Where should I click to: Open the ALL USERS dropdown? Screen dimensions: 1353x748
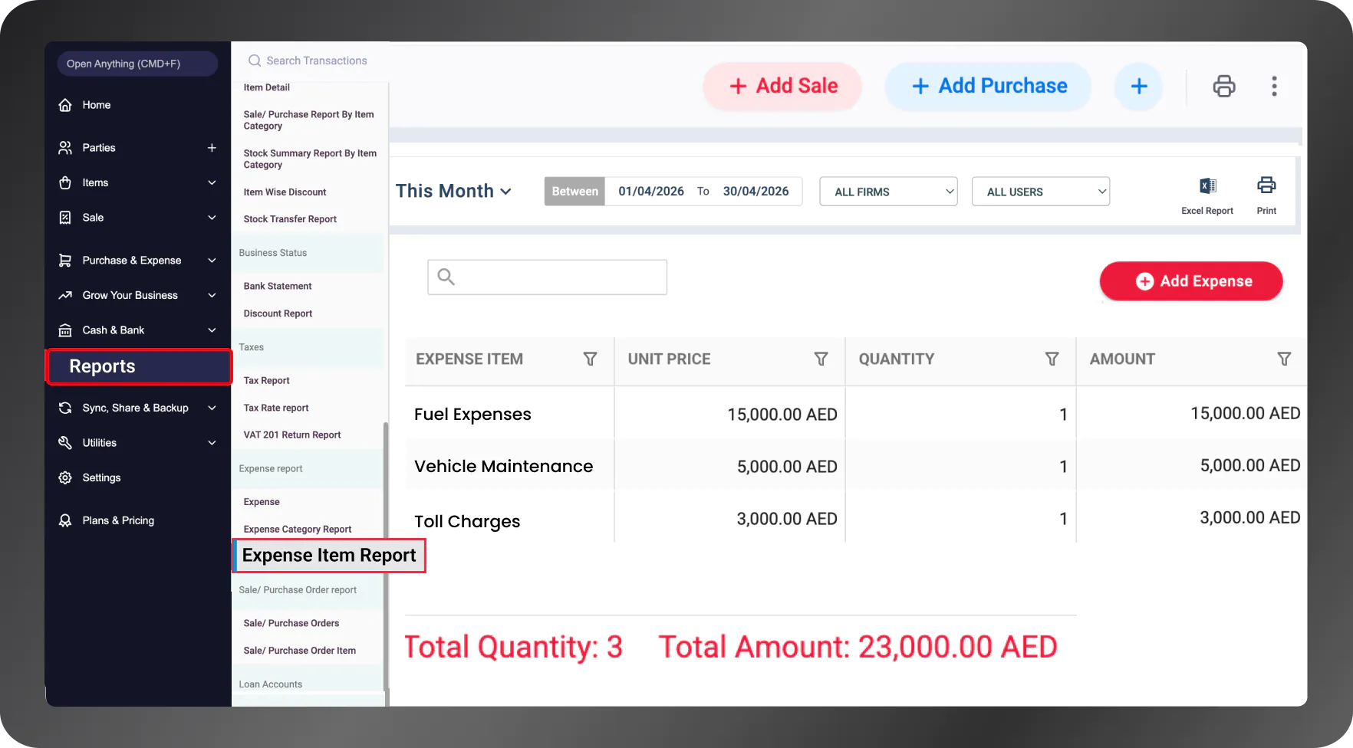(x=1041, y=192)
